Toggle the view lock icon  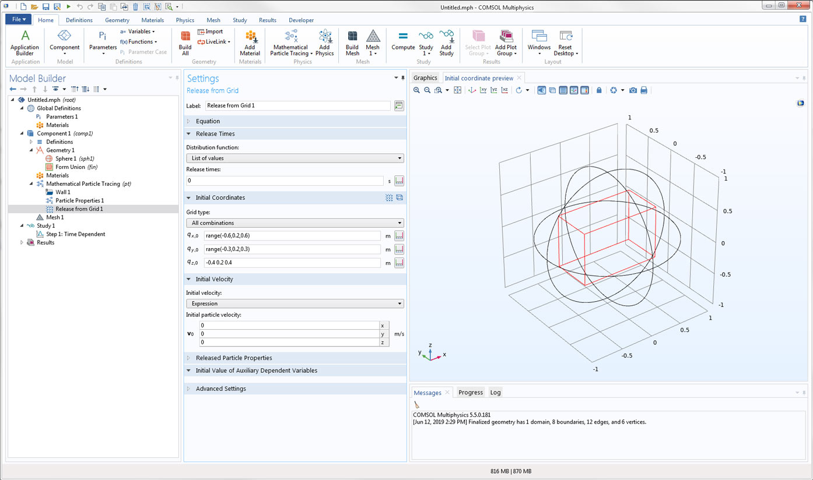tap(599, 90)
